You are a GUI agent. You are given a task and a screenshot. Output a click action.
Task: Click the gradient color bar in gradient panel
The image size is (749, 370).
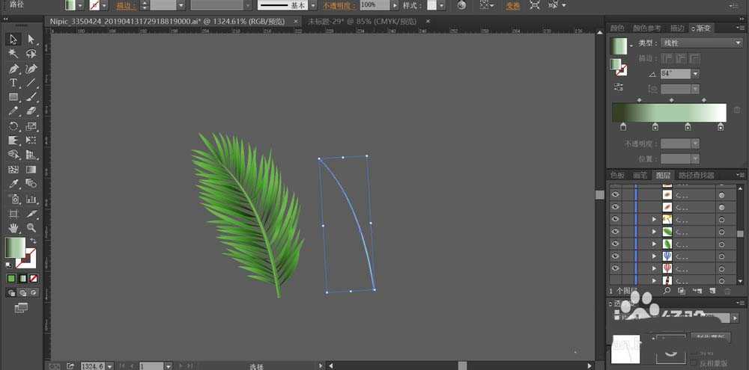click(x=669, y=112)
